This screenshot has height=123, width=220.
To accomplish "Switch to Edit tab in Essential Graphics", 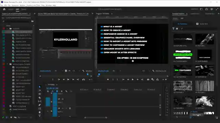I will pos(182,18).
